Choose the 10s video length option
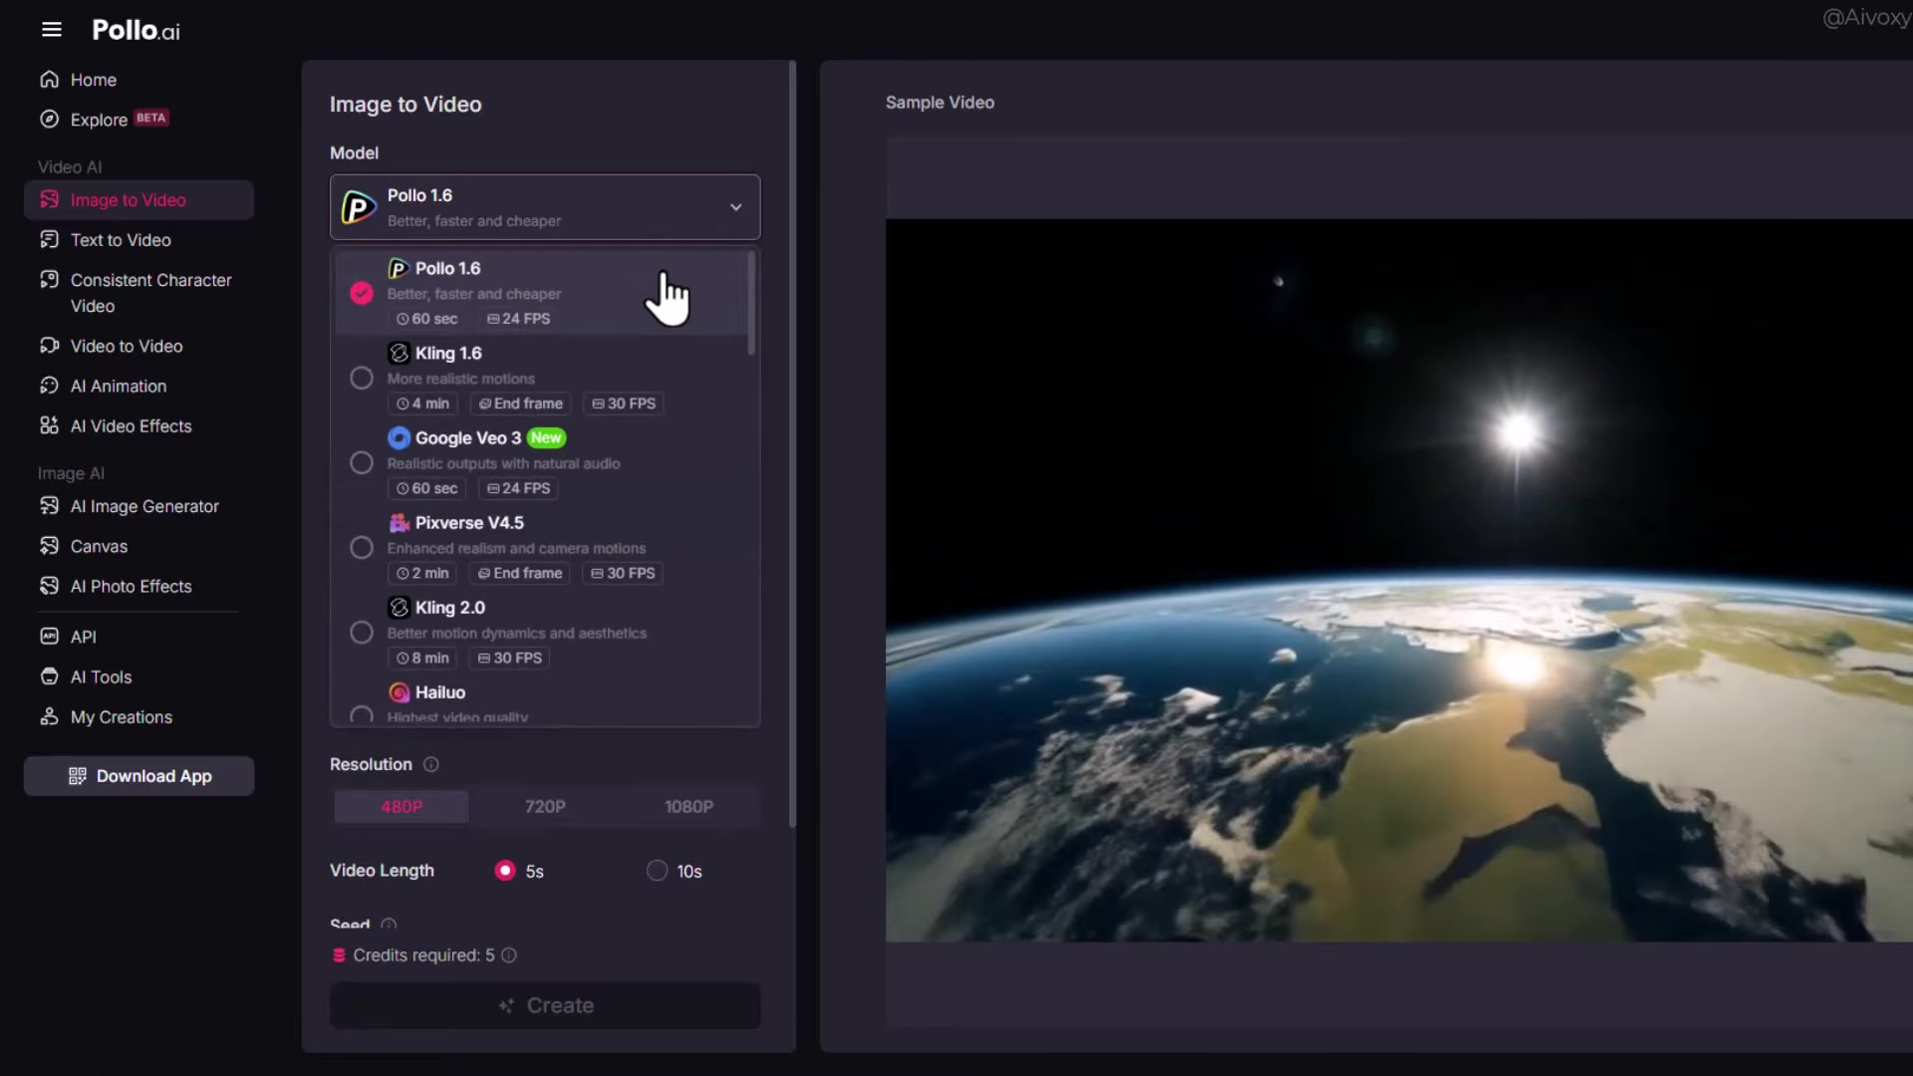 [x=657, y=871]
